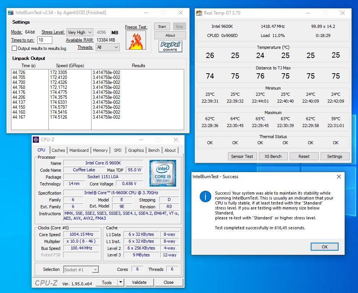Open Real Temp Settings
Viewport: 358px width, 293px height.
tap(334, 156)
